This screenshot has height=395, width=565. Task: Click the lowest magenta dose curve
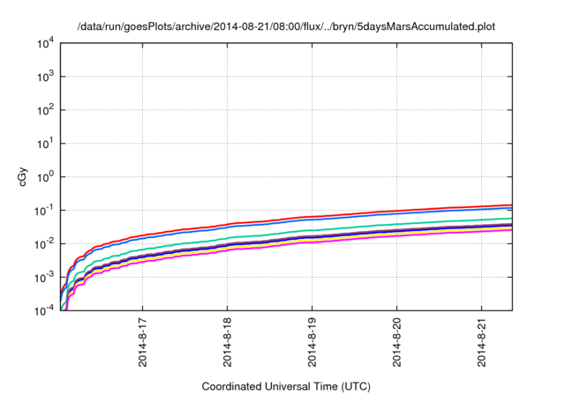coord(353,239)
